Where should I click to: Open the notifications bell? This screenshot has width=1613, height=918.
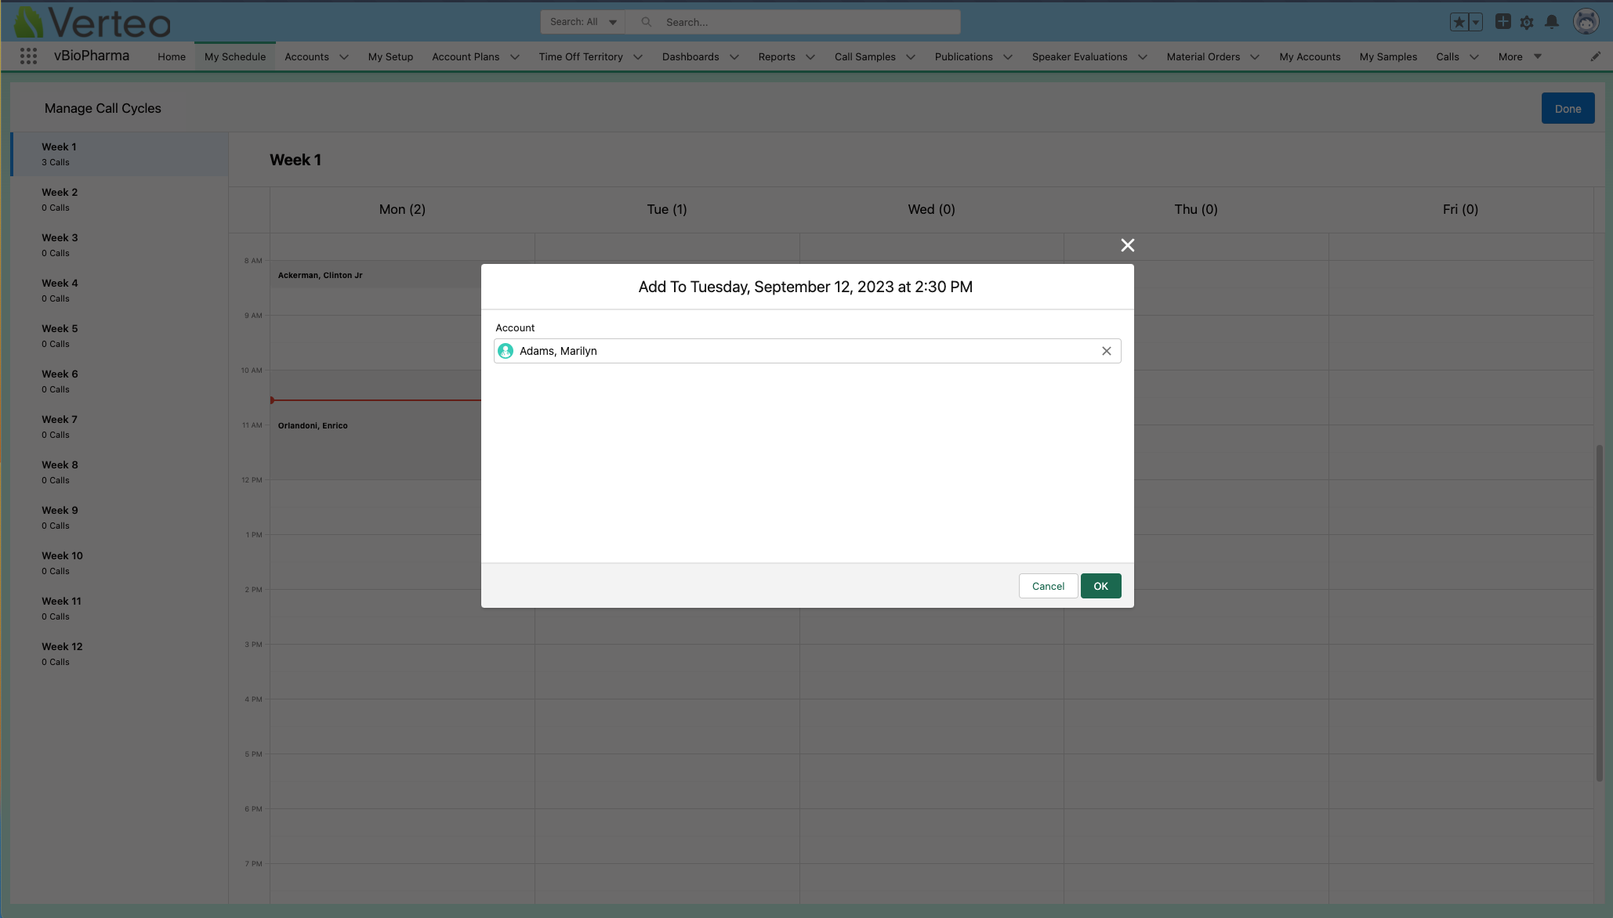[1552, 22]
